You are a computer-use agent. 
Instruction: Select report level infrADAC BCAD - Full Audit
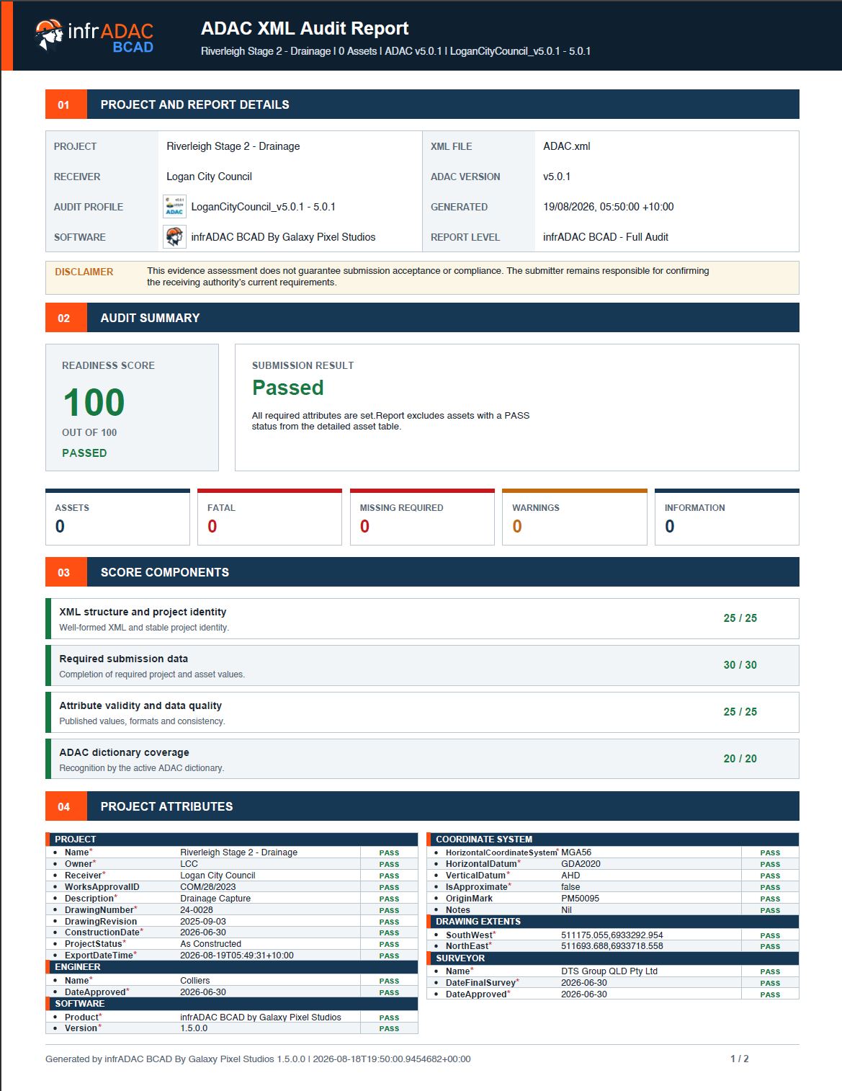(x=606, y=237)
